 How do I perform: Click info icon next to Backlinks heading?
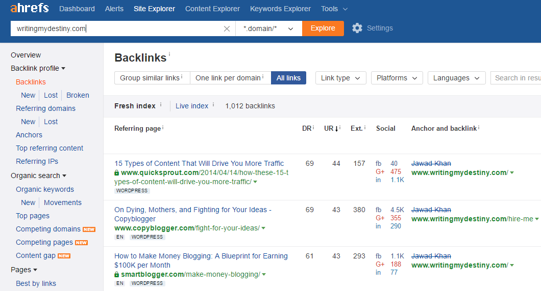[x=169, y=54]
